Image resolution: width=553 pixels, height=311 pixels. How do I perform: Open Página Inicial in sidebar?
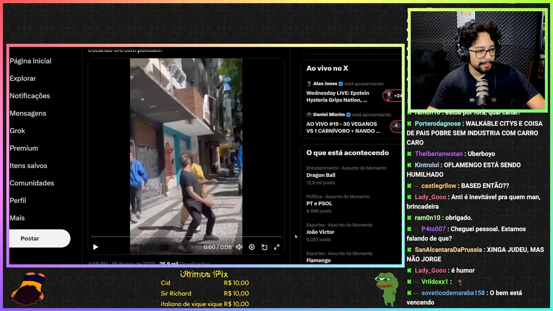click(x=31, y=61)
